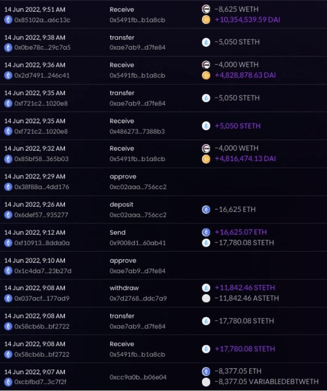Click the DAI icon beside +4,816,474.13 DAI

[206, 159]
